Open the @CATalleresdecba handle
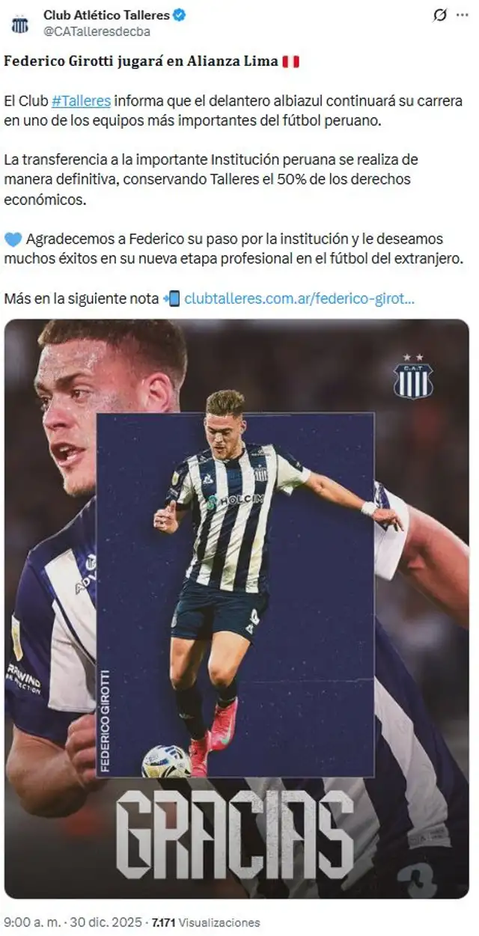This screenshot has height=936, width=479. click(97, 31)
